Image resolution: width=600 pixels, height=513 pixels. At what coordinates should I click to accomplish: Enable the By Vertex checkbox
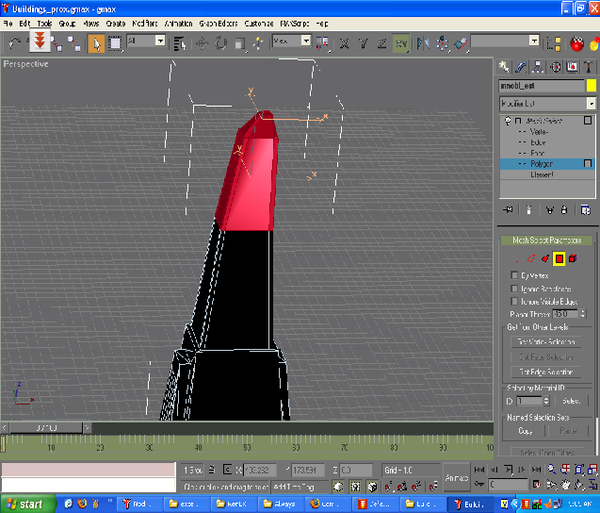(x=514, y=275)
